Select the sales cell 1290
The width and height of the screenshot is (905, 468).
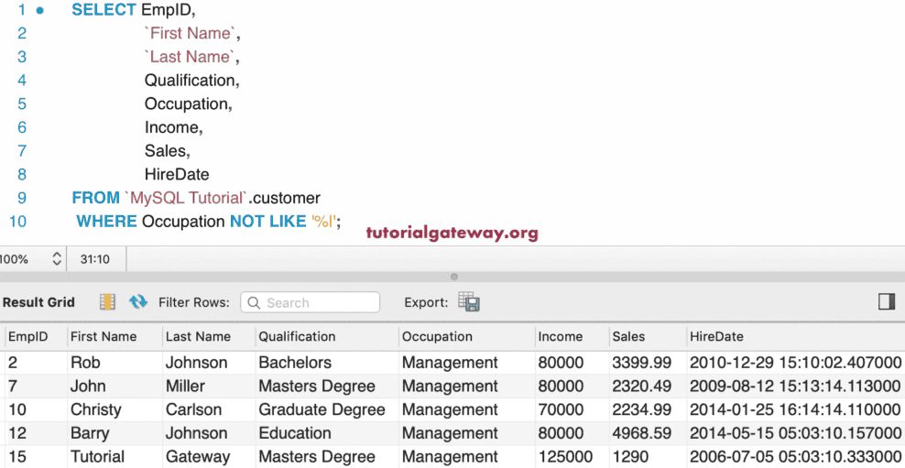pos(631,457)
